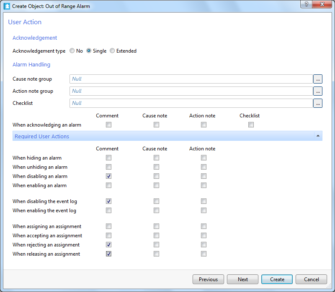Open the Checklist browse button

click(x=318, y=103)
